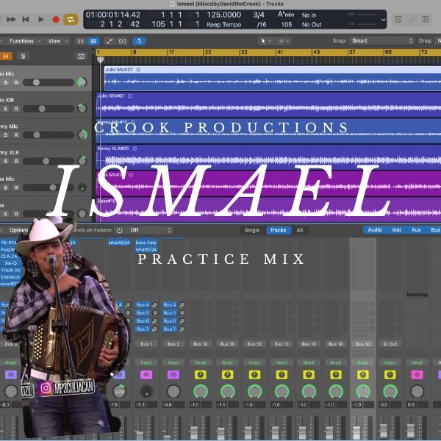
Task: Record-enable the Julio Mic track
Action: pyautogui.click(x=16, y=82)
